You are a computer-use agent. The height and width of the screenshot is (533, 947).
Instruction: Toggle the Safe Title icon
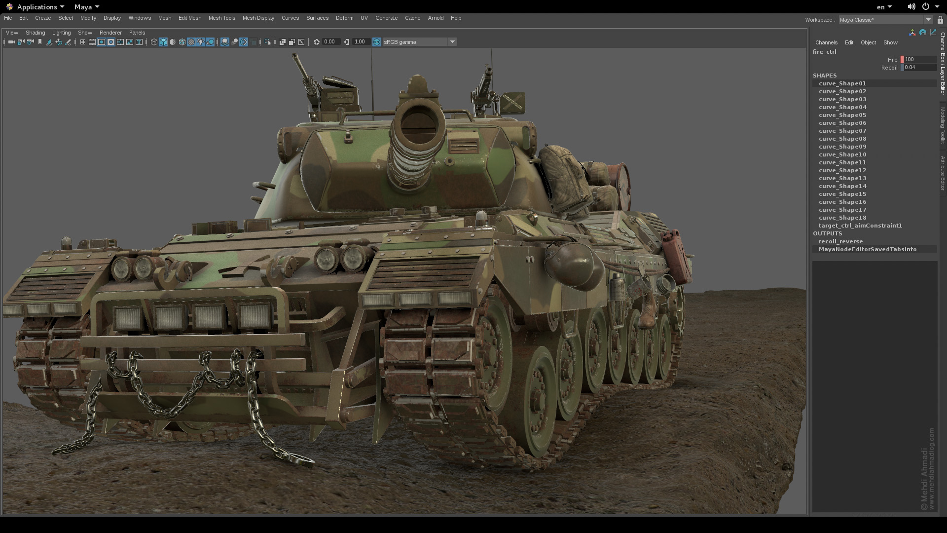pos(139,42)
